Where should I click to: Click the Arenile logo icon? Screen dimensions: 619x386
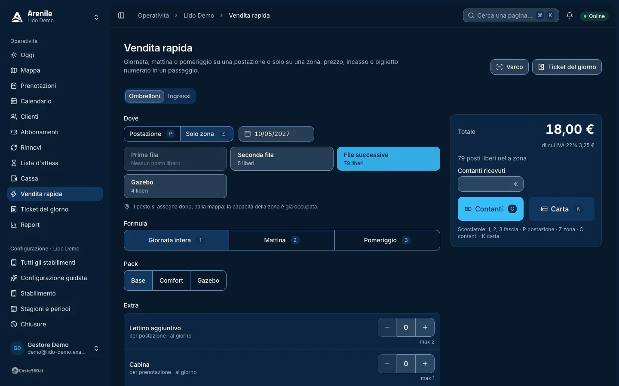[x=17, y=17]
